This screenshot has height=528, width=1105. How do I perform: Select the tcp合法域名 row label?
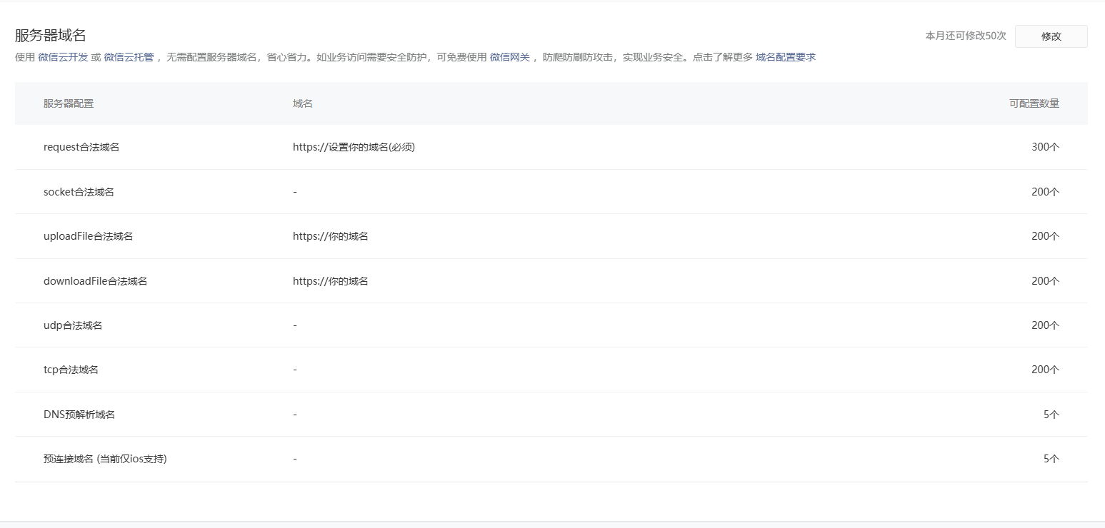(x=71, y=370)
